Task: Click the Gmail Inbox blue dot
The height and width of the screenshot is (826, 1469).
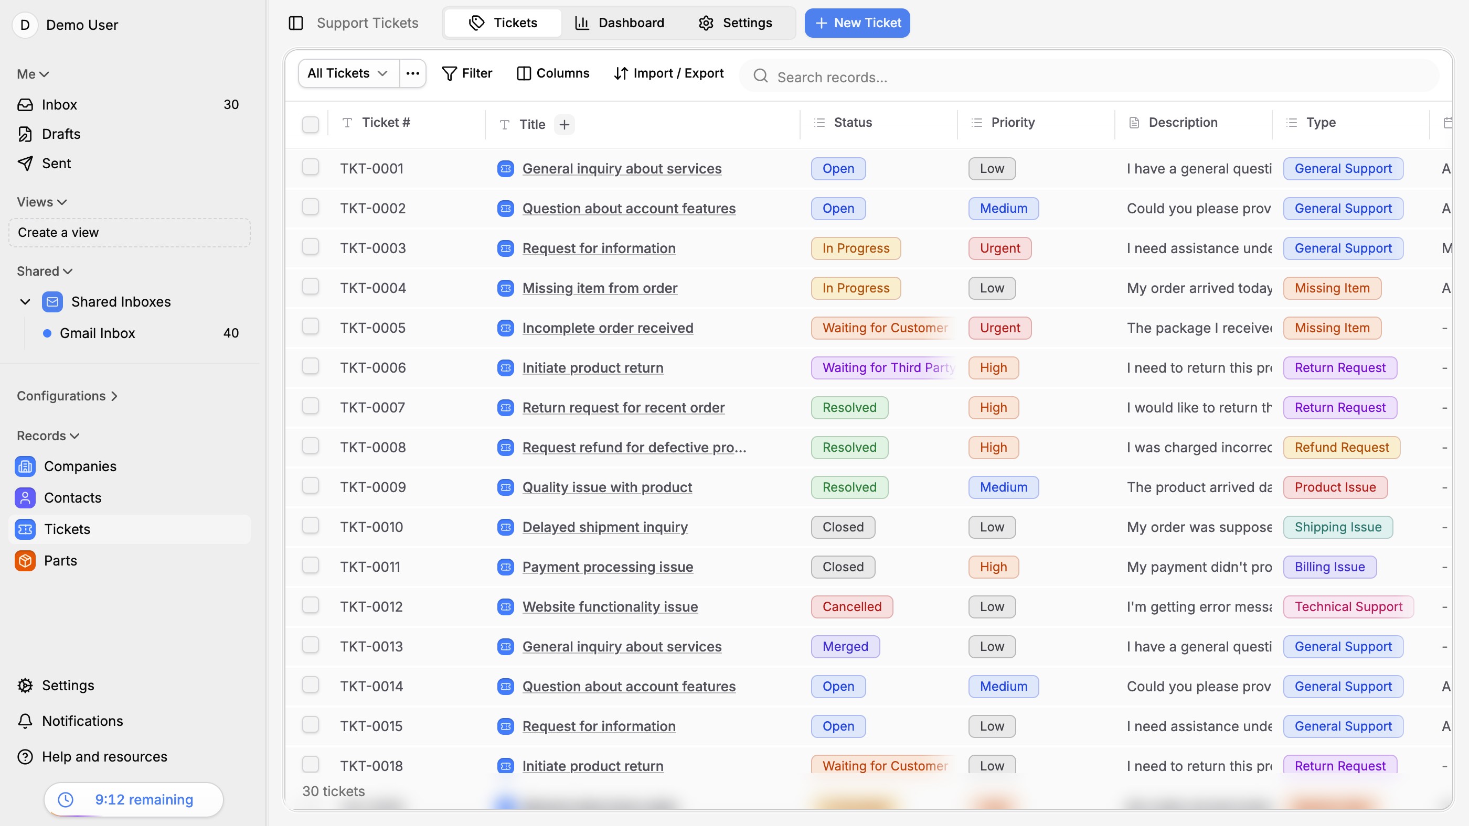Action: tap(47, 333)
